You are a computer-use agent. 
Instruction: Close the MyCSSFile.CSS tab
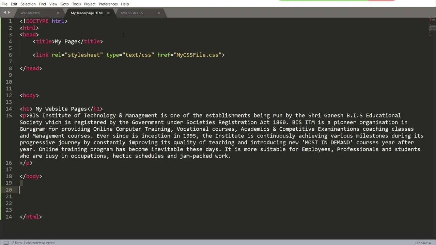point(158,13)
